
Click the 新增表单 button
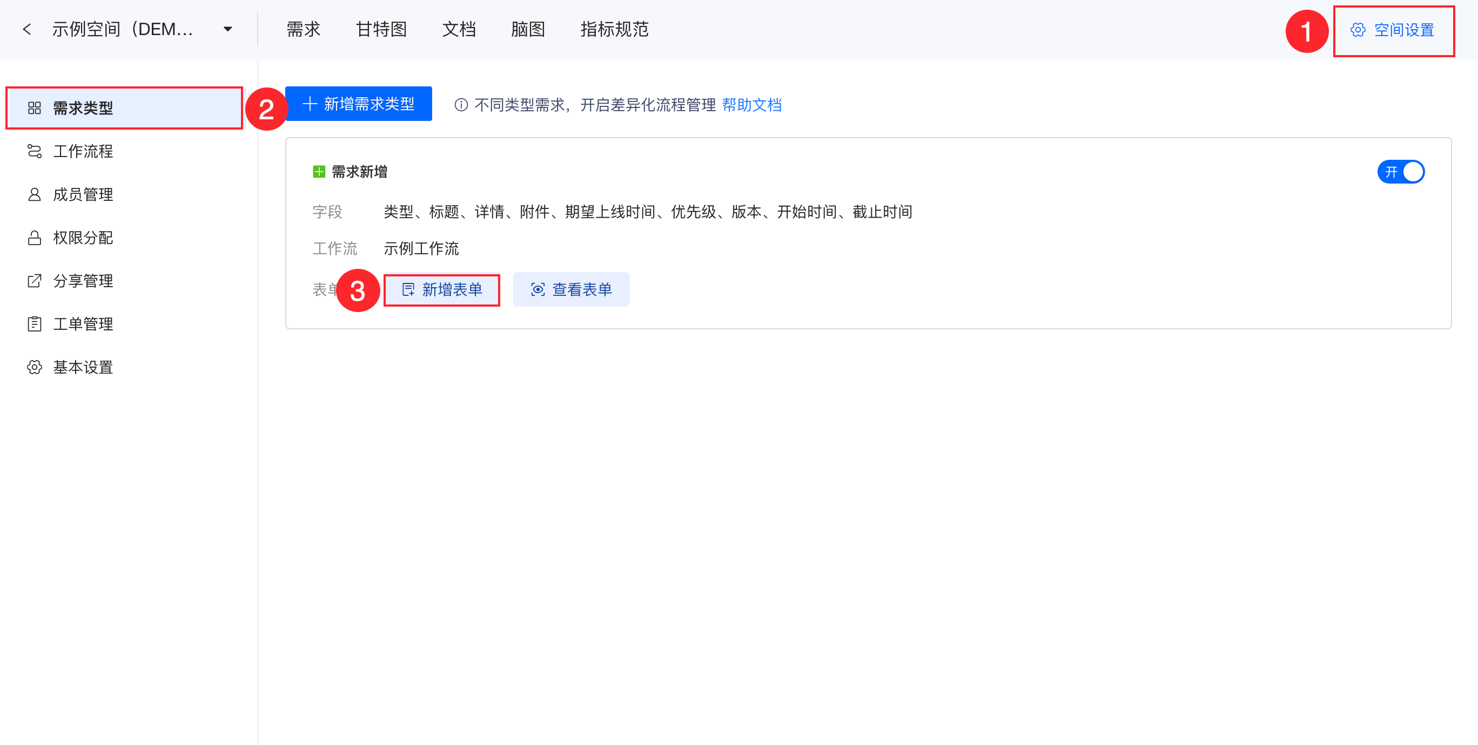[x=442, y=289]
